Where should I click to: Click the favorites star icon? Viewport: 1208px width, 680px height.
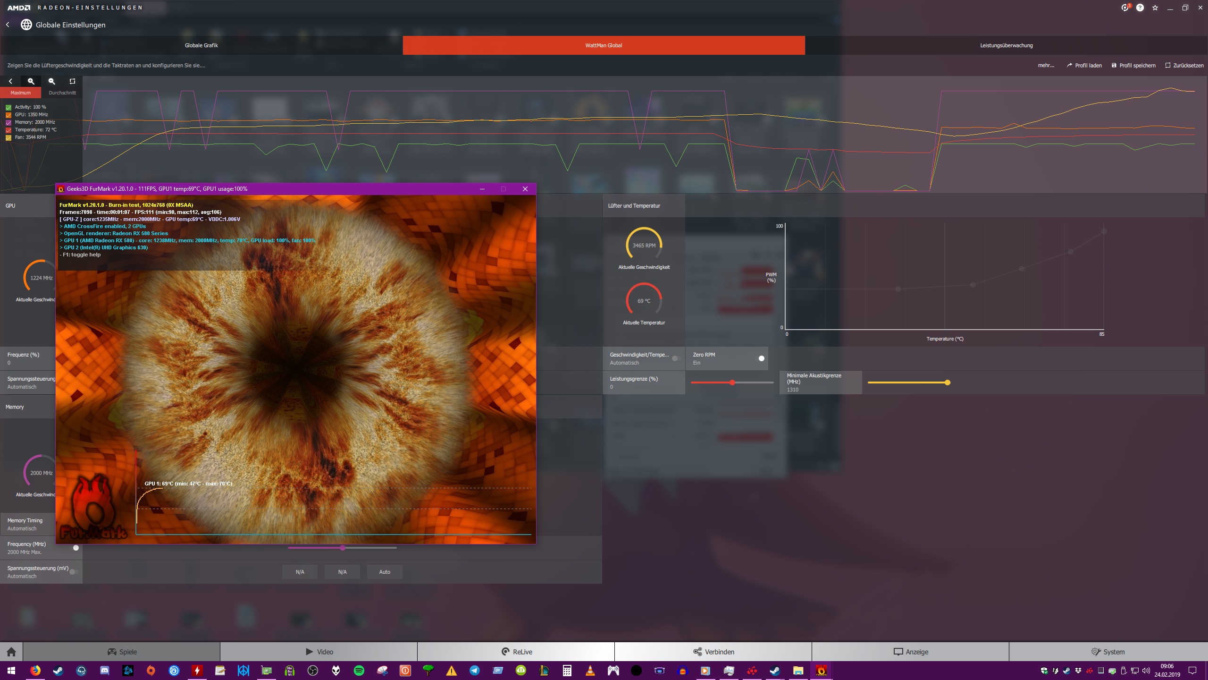tap(1155, 8)
